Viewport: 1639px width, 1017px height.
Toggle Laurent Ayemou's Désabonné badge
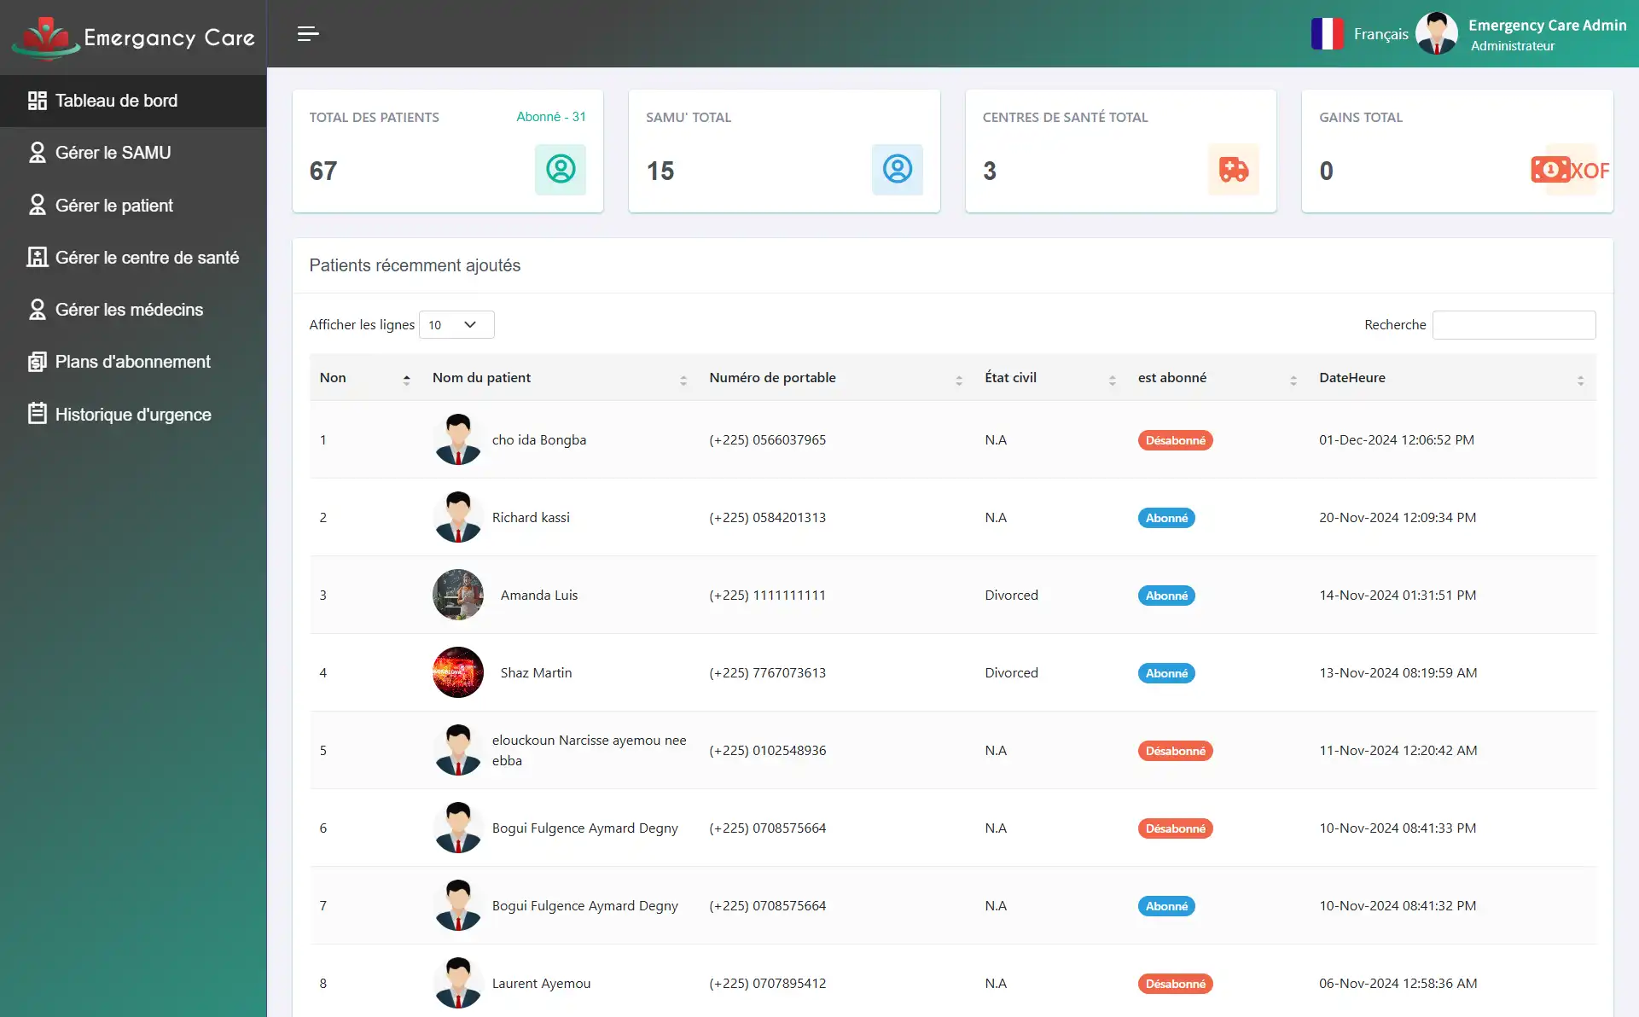1175,983
